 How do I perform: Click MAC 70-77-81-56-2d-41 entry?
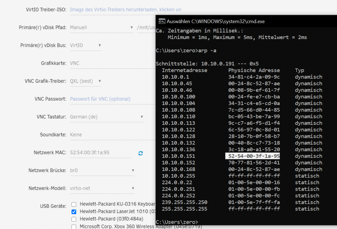254,163
